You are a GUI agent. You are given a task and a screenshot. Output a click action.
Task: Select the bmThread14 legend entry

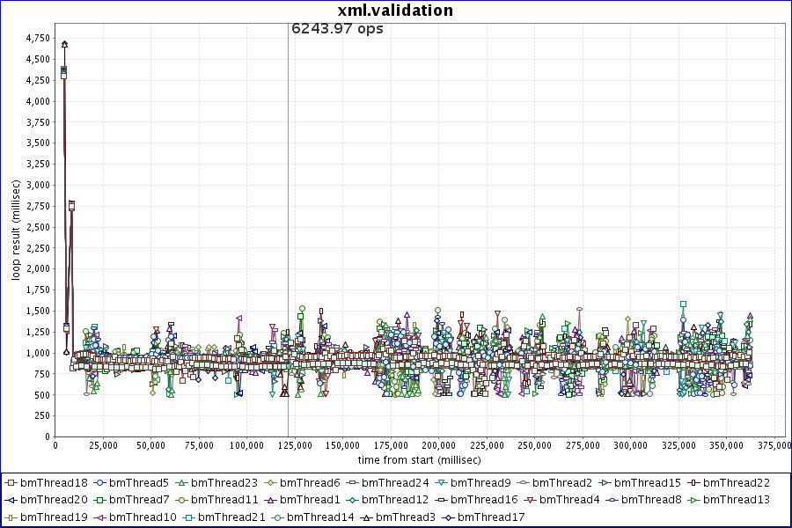click(x=320, y=517)
